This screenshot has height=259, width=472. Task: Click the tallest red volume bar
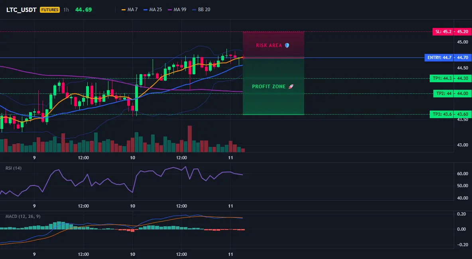190,139
